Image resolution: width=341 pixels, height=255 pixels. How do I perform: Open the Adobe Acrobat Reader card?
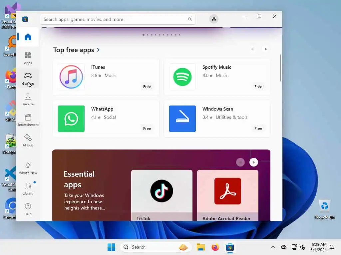point(227,195)
